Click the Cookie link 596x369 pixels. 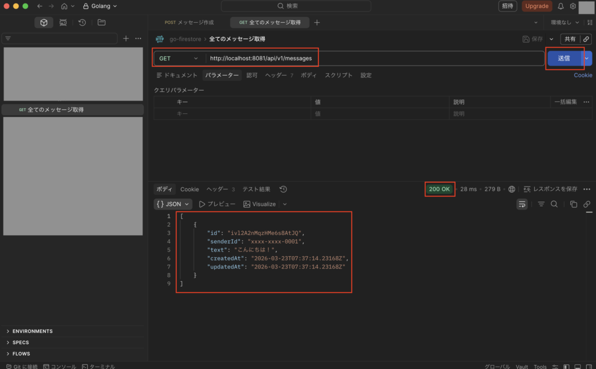click(x=583, y=76)
